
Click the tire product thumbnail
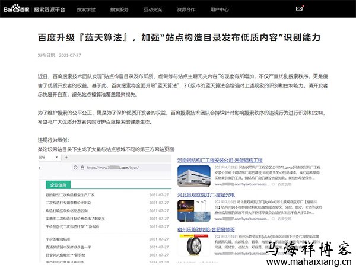click(194, 245)
